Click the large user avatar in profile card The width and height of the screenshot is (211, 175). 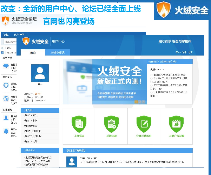point(40,73)
